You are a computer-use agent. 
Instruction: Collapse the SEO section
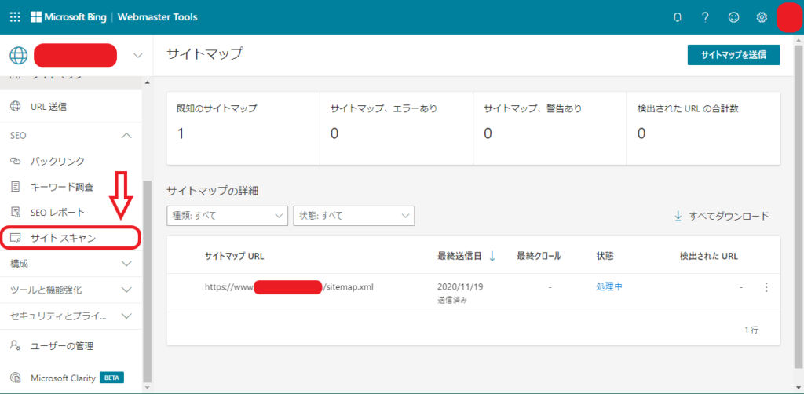tap(126, 136)
